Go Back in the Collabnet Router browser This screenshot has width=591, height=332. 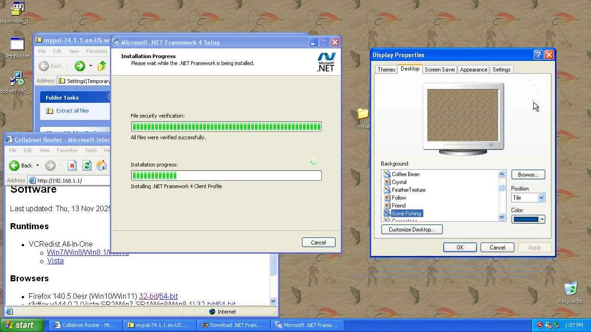coord(21,166)
